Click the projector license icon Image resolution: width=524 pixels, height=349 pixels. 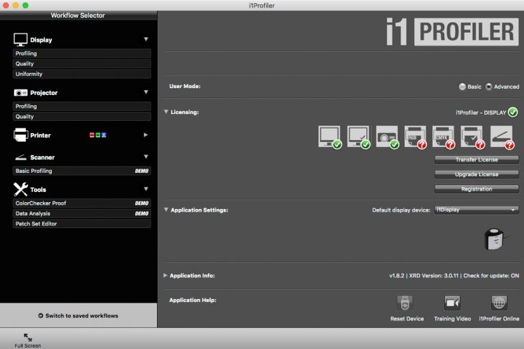pos(388,137)
